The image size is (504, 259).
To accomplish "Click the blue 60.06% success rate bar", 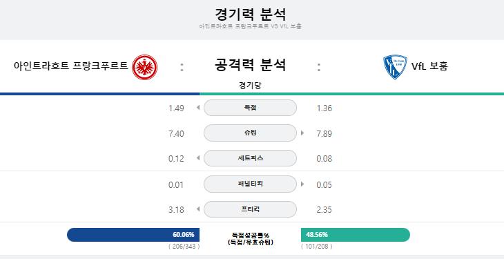I will (133, 235).
